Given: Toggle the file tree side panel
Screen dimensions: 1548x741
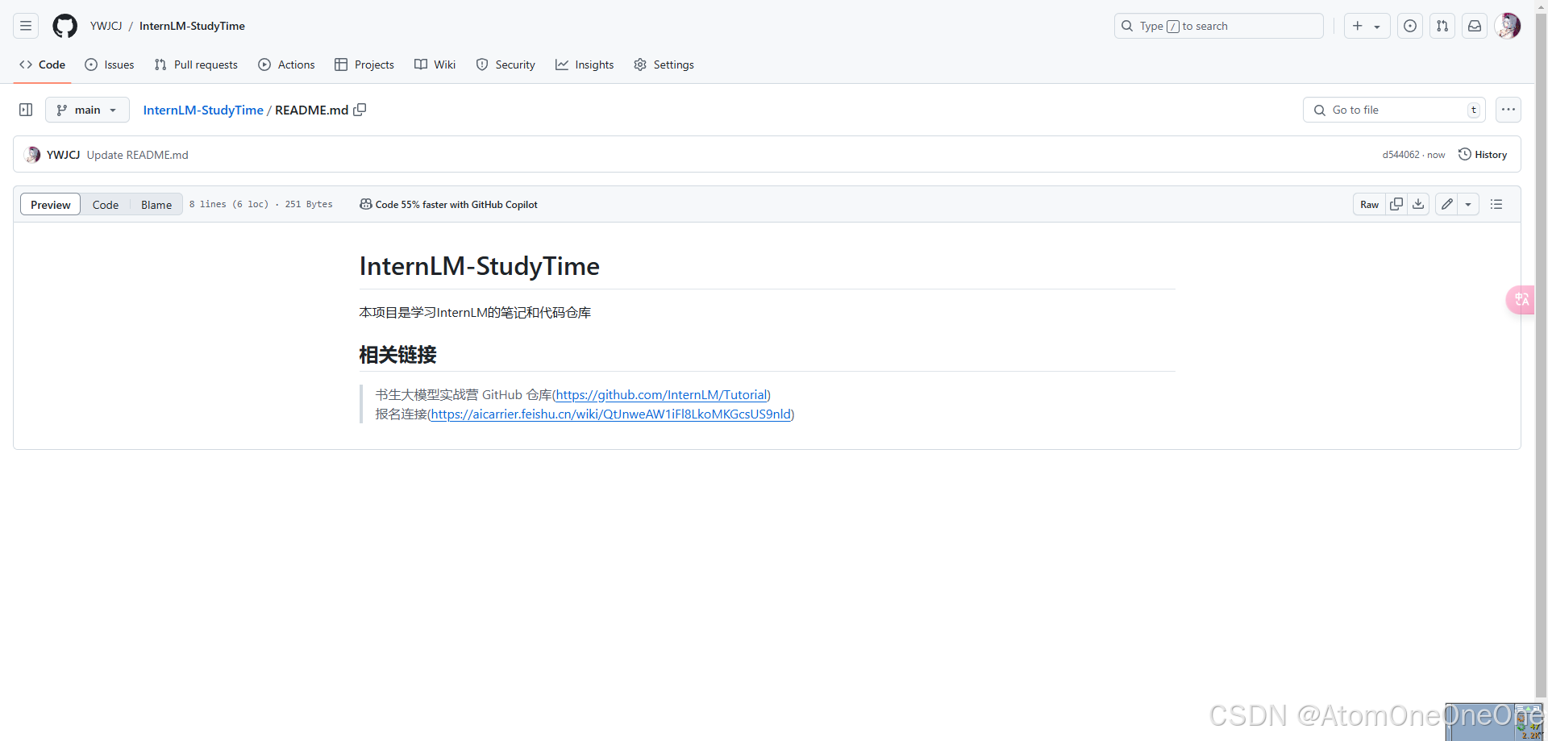Looking at the screenshot, I should tap(26, 110).
